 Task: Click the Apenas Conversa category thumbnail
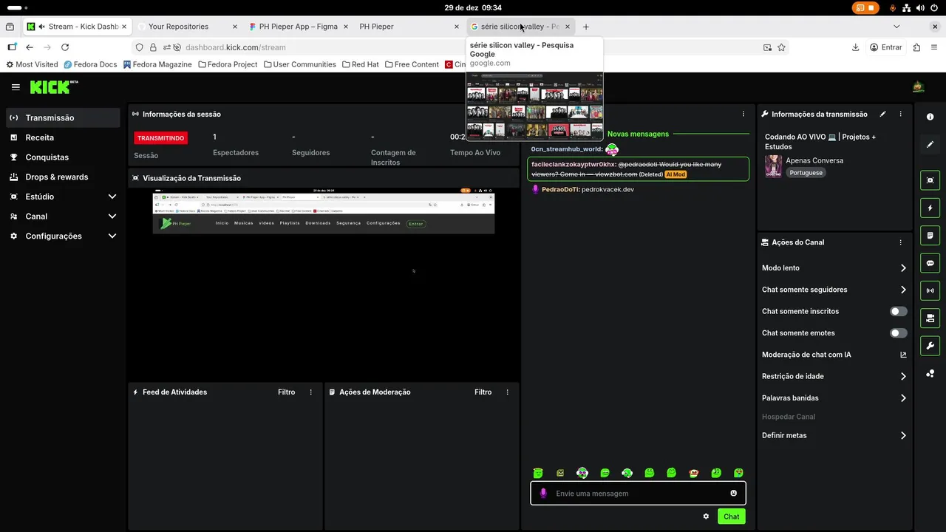[x=773, y=166]
